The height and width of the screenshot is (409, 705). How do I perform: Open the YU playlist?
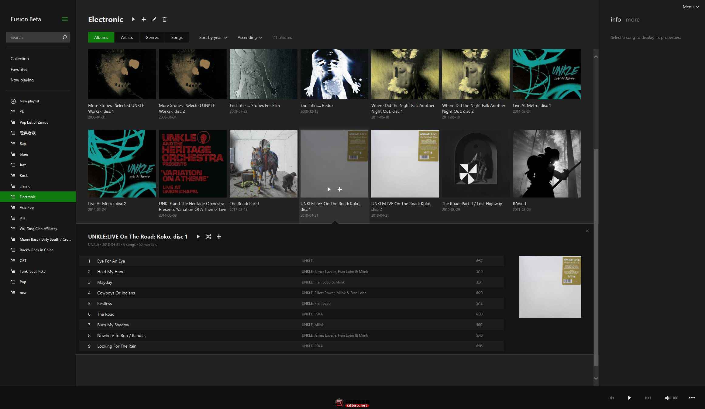(x=38, y=112)
